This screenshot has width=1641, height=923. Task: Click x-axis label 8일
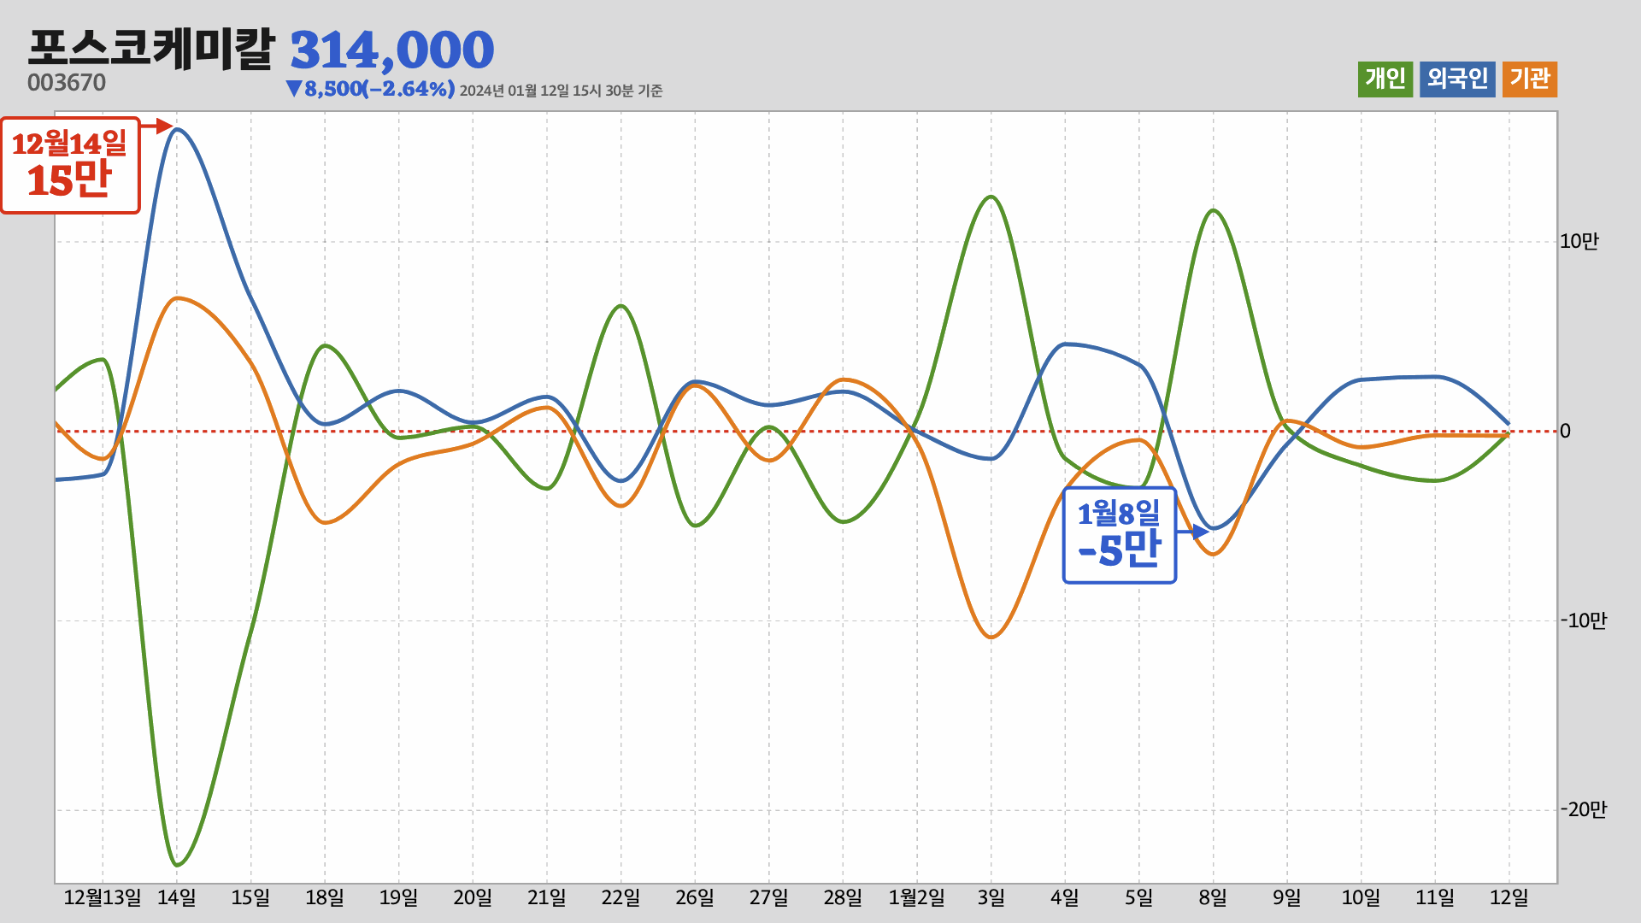click(x=1213, y=897)
